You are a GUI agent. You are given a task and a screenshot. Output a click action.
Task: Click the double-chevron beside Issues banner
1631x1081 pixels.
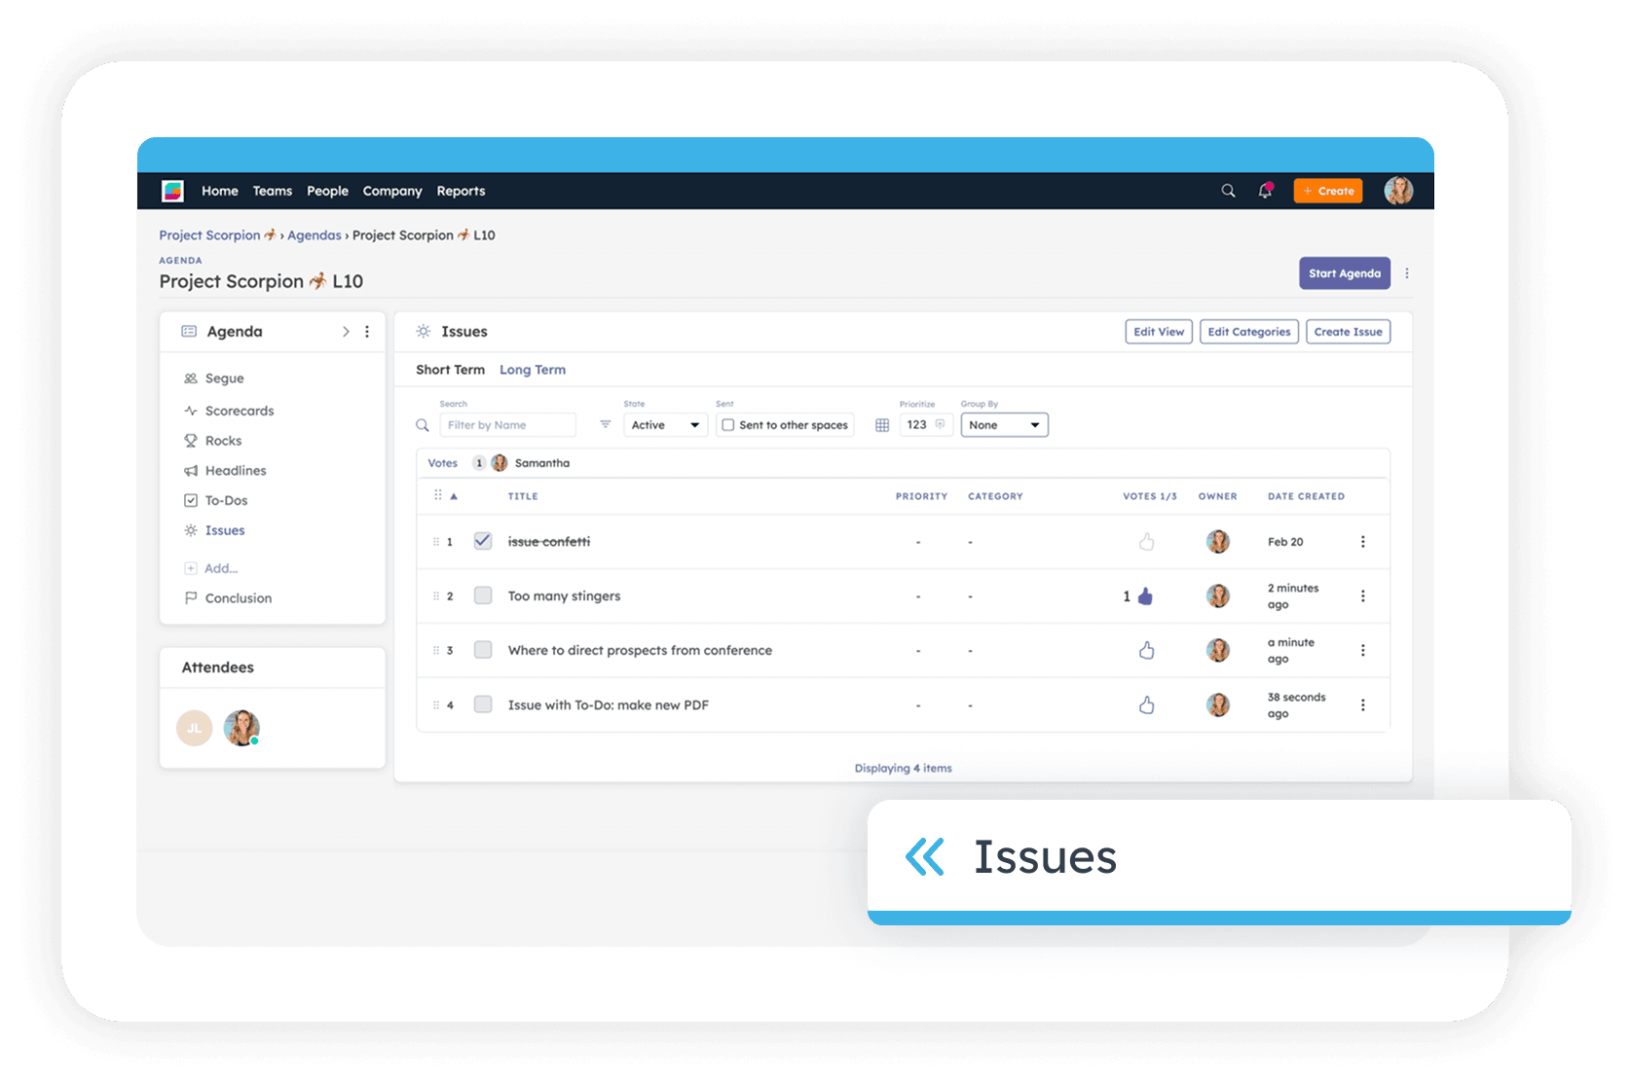point(924,857)
